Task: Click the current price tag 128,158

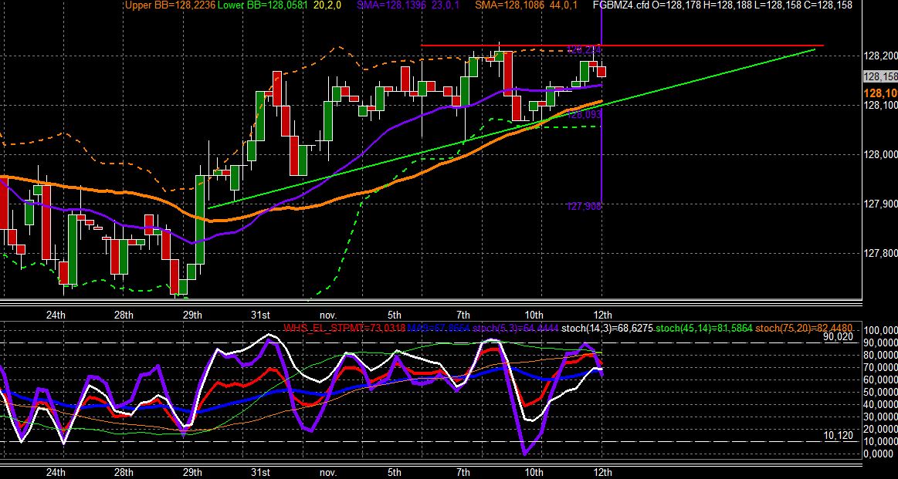Action: [880, 76]
